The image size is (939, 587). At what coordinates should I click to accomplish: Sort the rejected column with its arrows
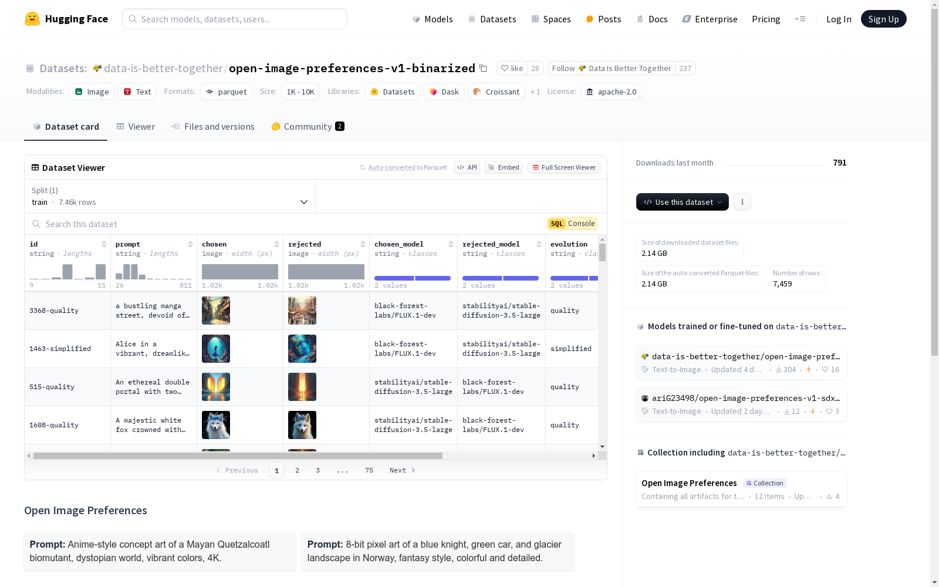[363, 244]
